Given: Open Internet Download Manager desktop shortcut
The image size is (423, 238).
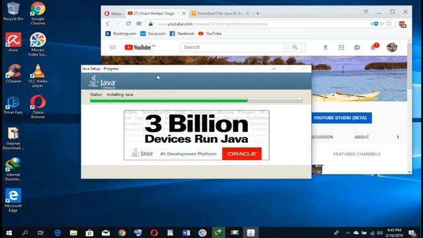Looking at the screenshot, I should (x=13, y=169).
